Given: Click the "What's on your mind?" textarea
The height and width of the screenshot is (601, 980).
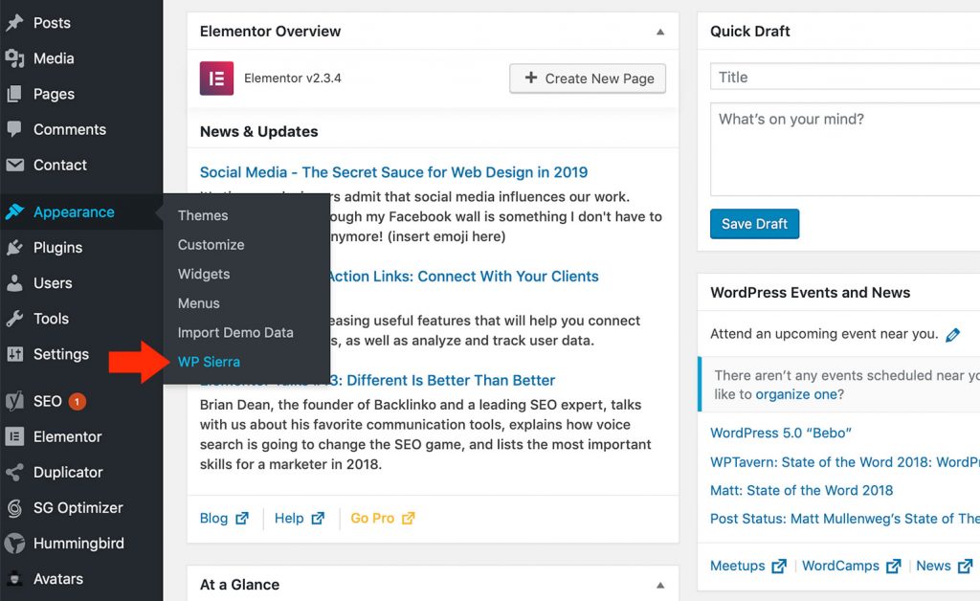Looking at the screenshot, I should 845,149.
